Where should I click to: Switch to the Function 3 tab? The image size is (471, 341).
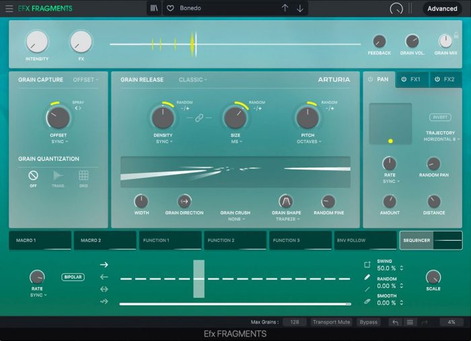[300, 240]
